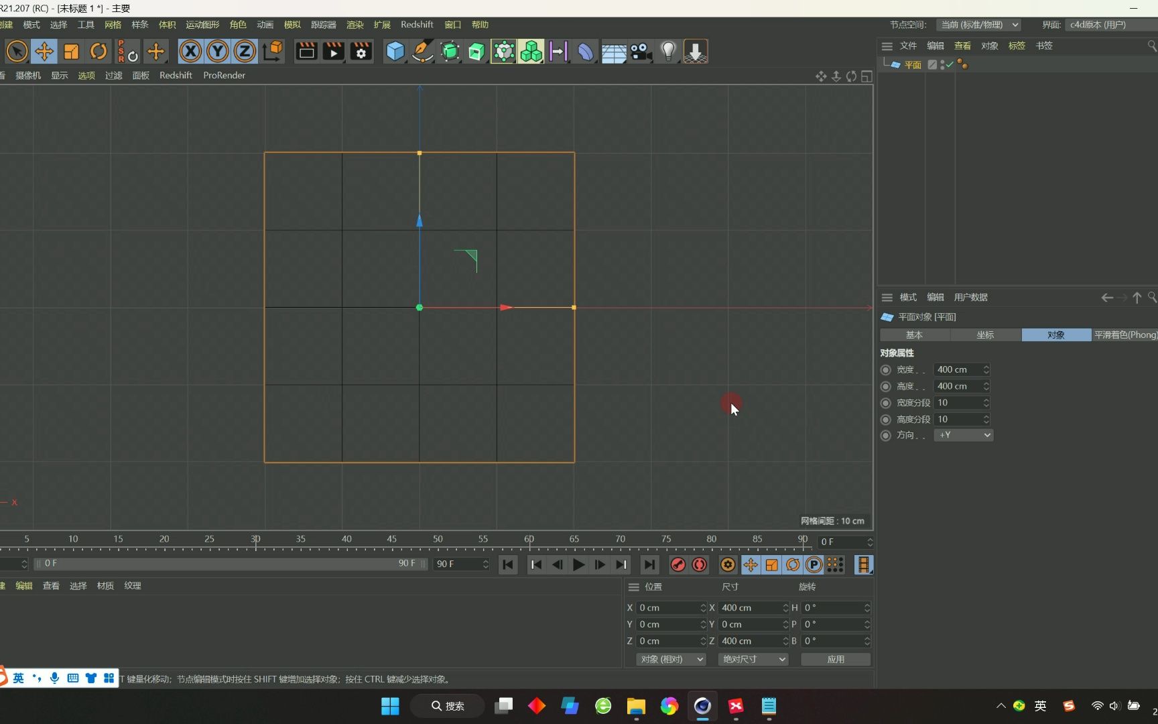
Task: Select the Scale tool
Action: coord(71,51)
